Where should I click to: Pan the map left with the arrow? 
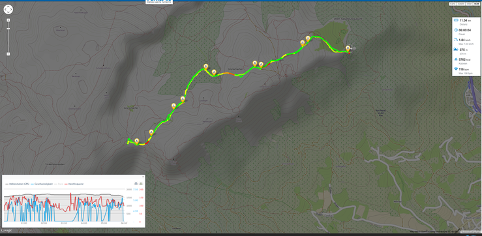5,10
